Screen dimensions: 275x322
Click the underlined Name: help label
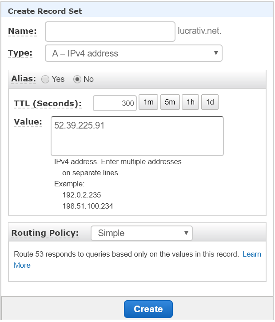[22, 31]
